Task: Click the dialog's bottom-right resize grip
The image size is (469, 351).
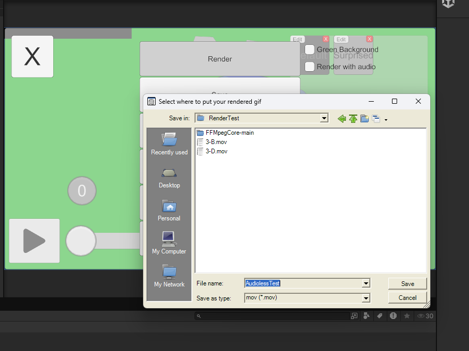Action: (x=427, y=305)
